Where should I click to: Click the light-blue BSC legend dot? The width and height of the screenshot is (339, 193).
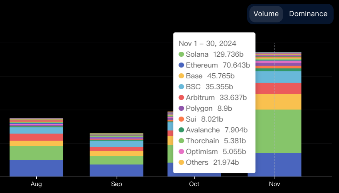click(181, 87)
